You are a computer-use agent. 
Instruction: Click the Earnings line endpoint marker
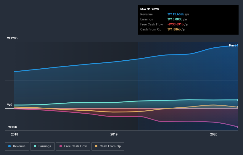click(x=238, y=100)
